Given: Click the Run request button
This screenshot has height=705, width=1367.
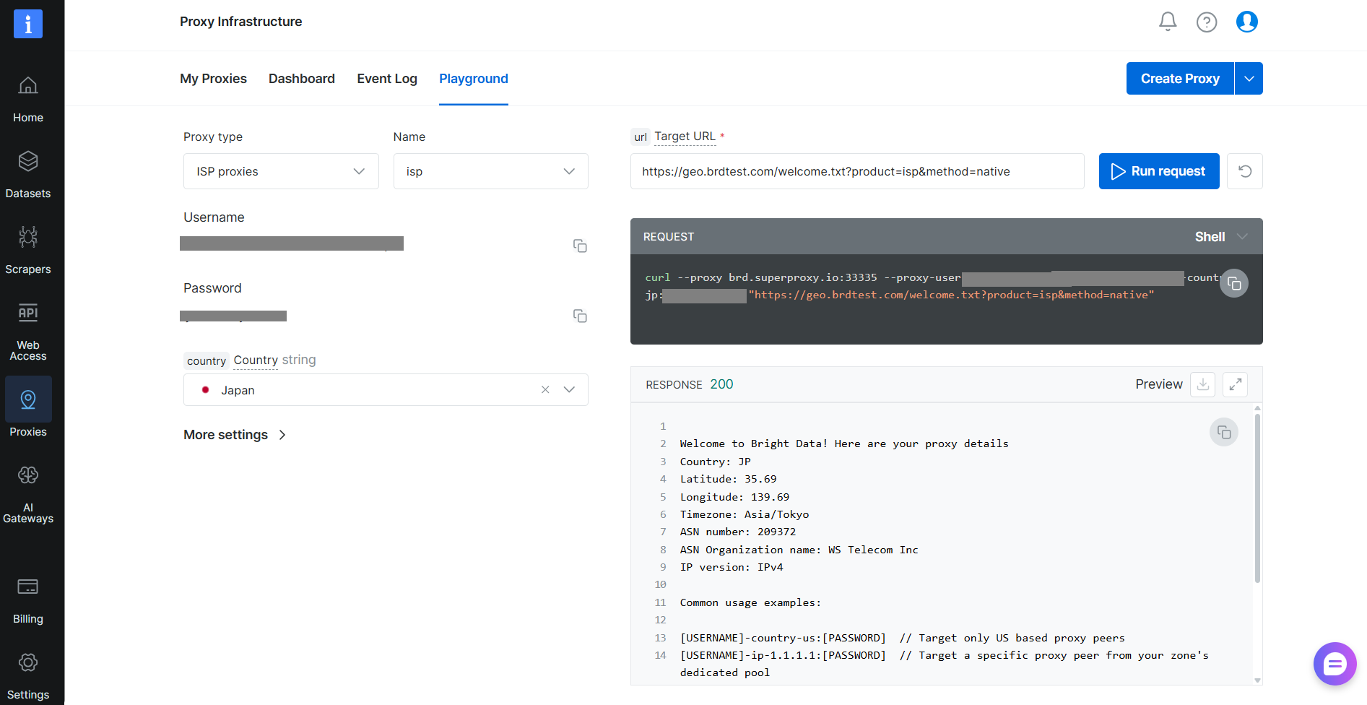Looking at the screenshot, I should pyautogui.click(x=1159, y=171).
